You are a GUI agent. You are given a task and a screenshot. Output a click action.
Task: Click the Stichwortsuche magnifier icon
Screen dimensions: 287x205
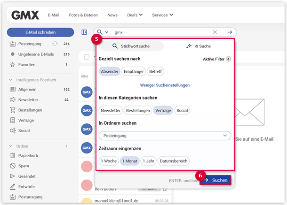[x=115, y=46]
